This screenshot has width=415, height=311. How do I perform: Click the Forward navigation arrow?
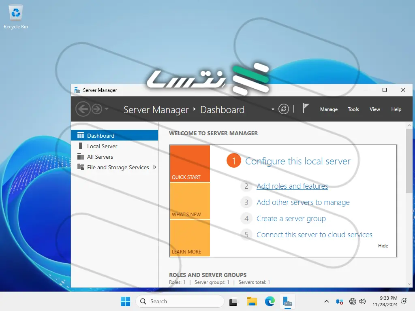[x=96, y=109]
